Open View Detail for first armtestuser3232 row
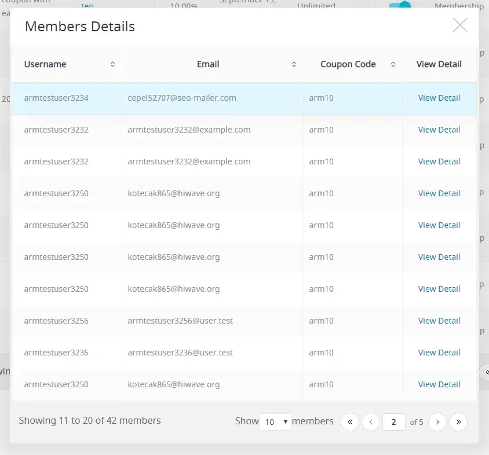The width and height of the screenshot is (489, 455). pyautogui.click(x=439, y=130)
